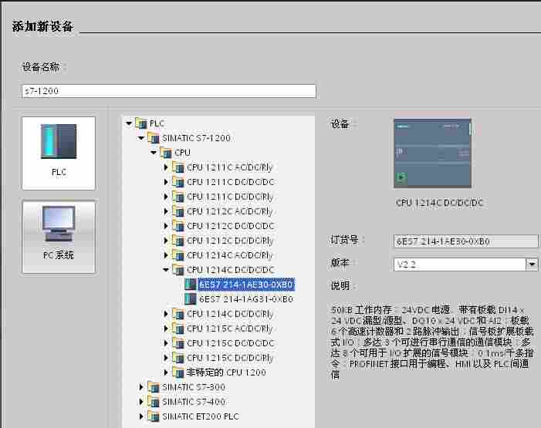The height and width of the screenshot is (428, 541).
Task: Click the SIMATIC S7-400 folder icon
Action: (x=153, y=402)
